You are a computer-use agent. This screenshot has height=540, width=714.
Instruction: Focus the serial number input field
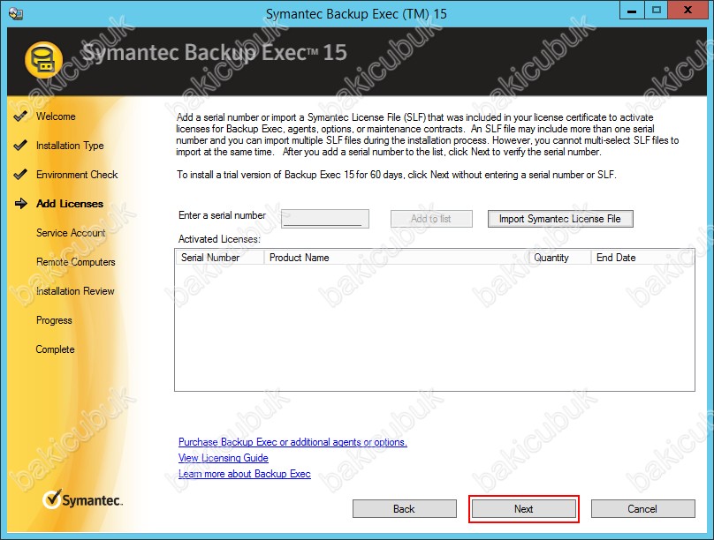tap(324, 219)
